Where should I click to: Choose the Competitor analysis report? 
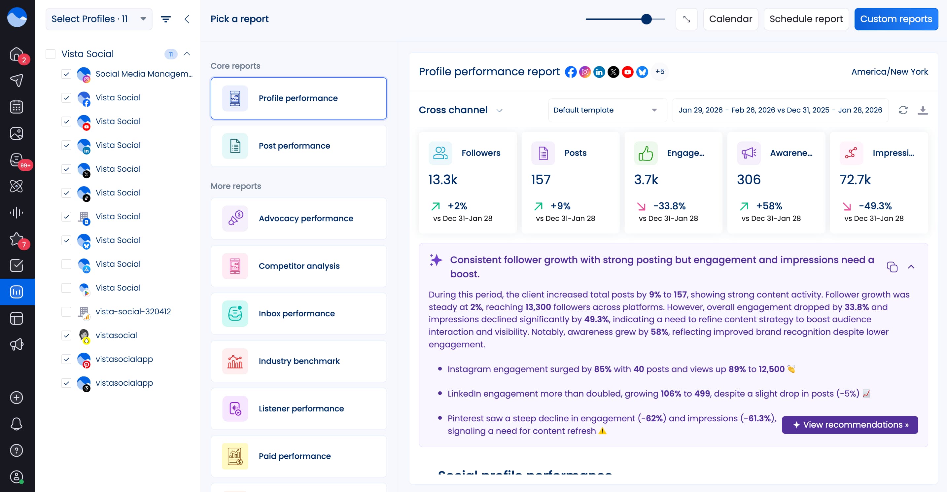298,266
